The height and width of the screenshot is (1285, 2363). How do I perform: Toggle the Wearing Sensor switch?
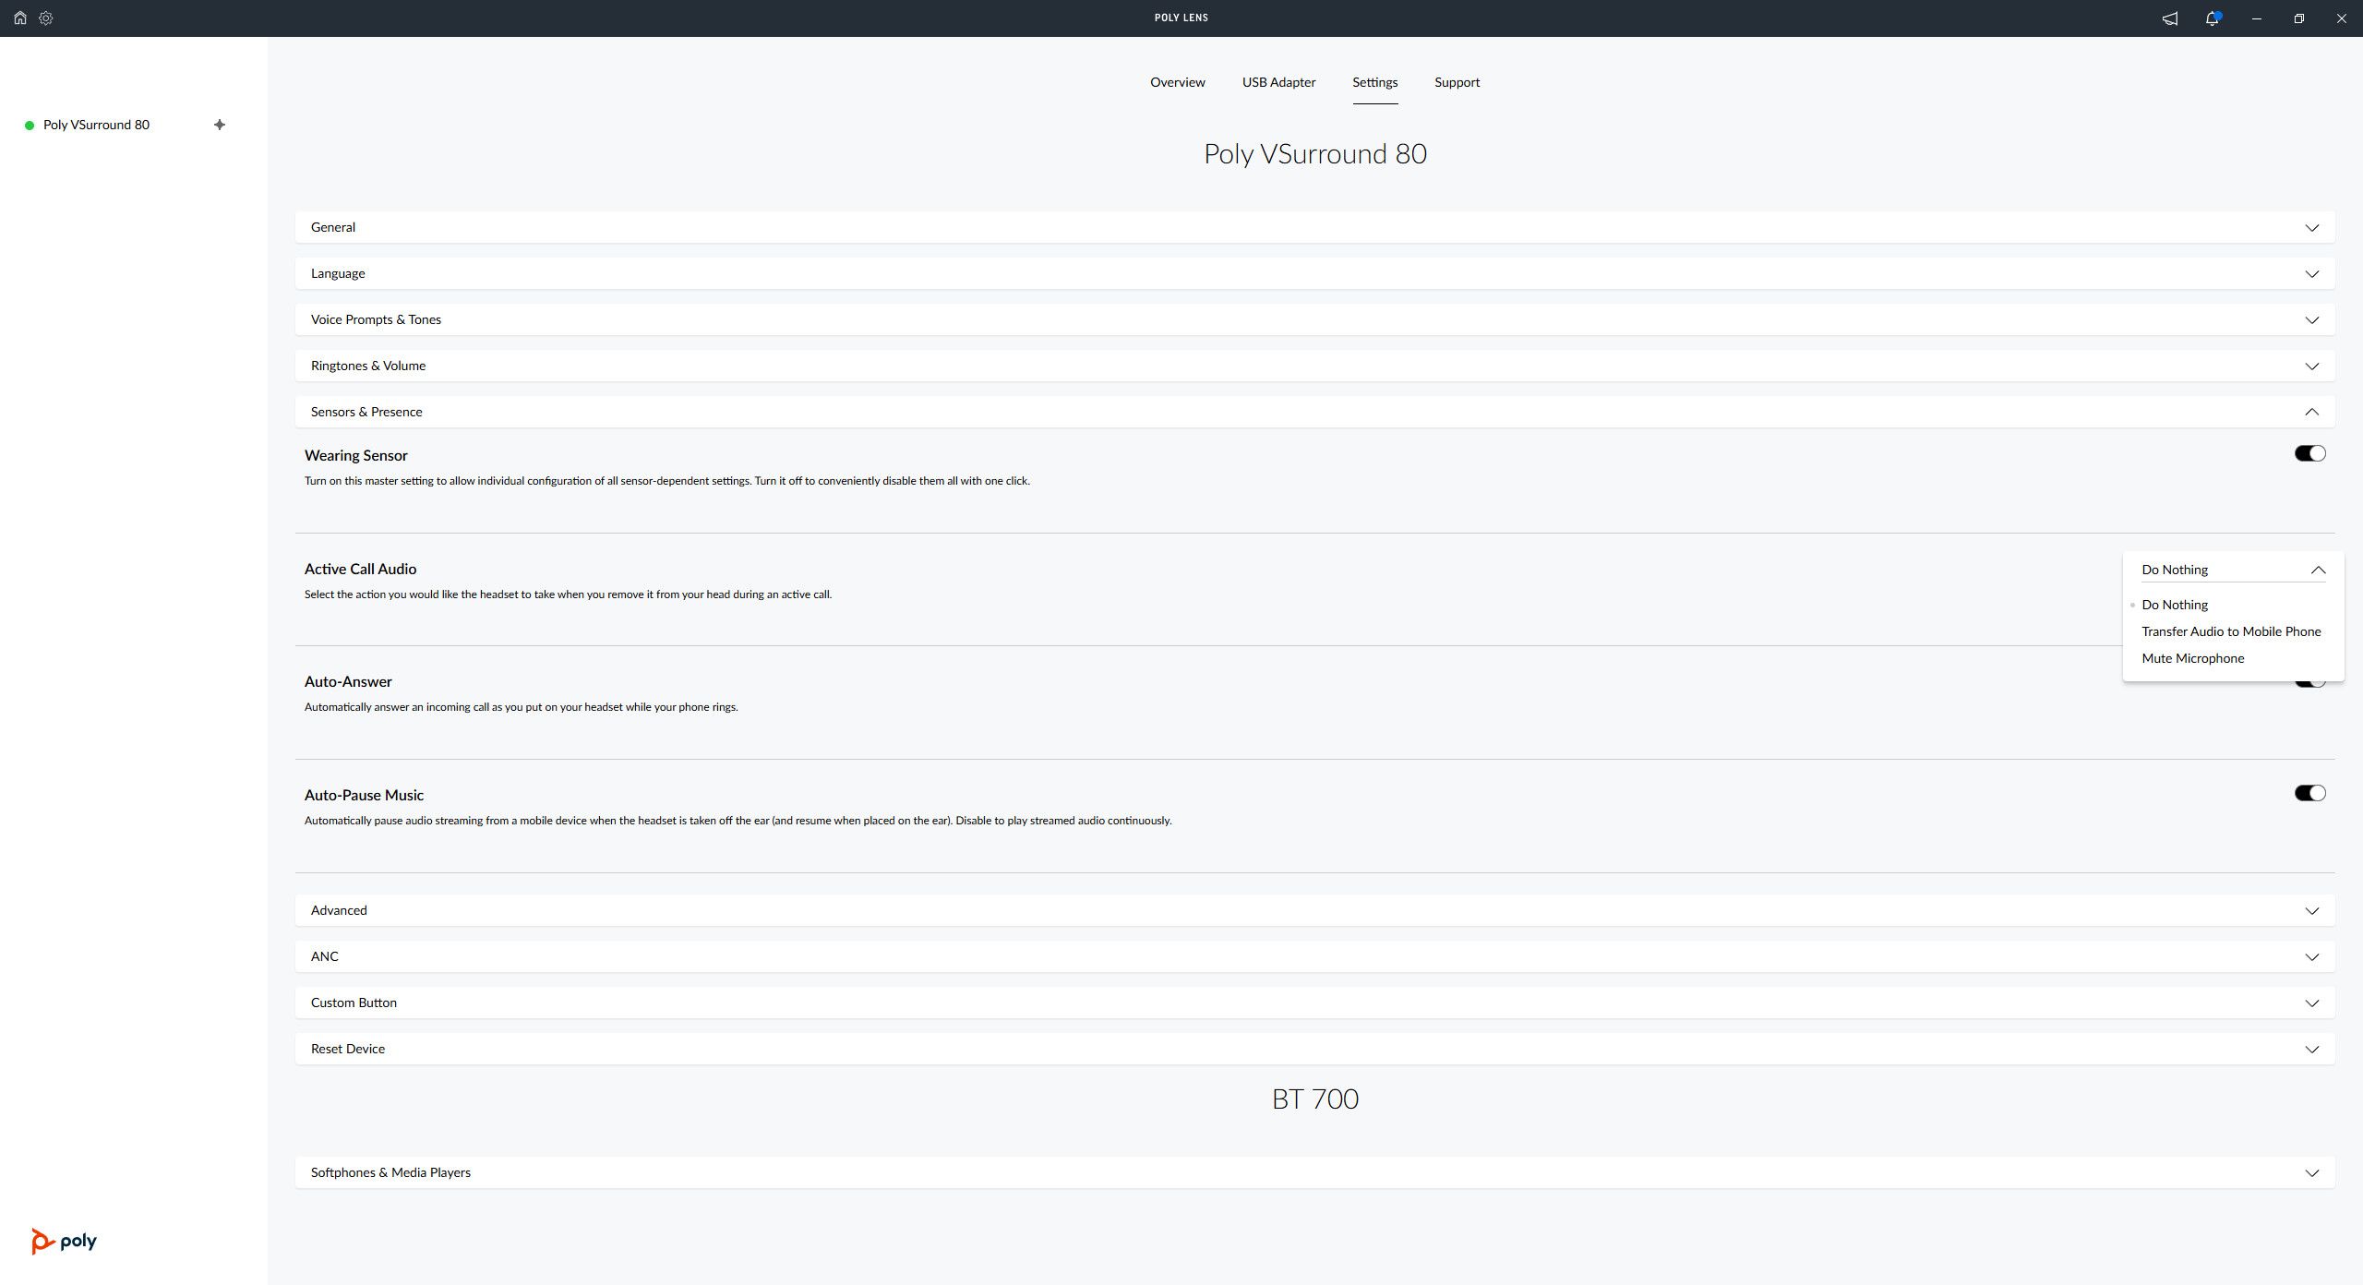coord(2309,453)
